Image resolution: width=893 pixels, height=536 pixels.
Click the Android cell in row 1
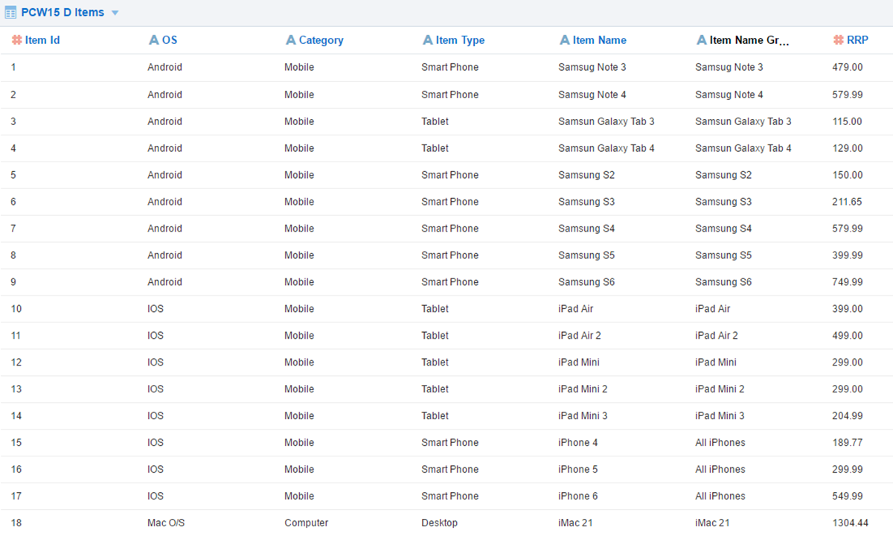point(164,67)
